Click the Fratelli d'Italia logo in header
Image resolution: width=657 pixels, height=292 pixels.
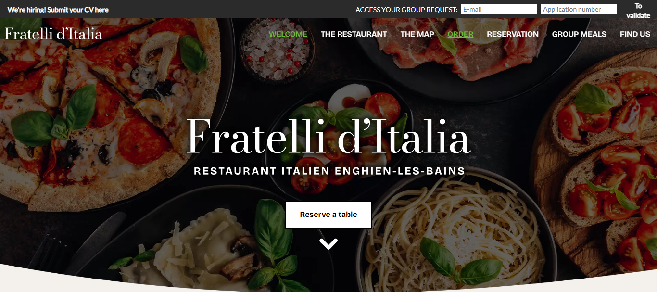(53, 34)
